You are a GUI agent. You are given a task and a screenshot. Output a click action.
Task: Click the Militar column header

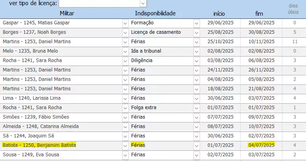coord(67,13)
